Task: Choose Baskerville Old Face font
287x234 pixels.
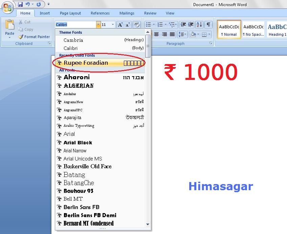Action: [100, 166]
